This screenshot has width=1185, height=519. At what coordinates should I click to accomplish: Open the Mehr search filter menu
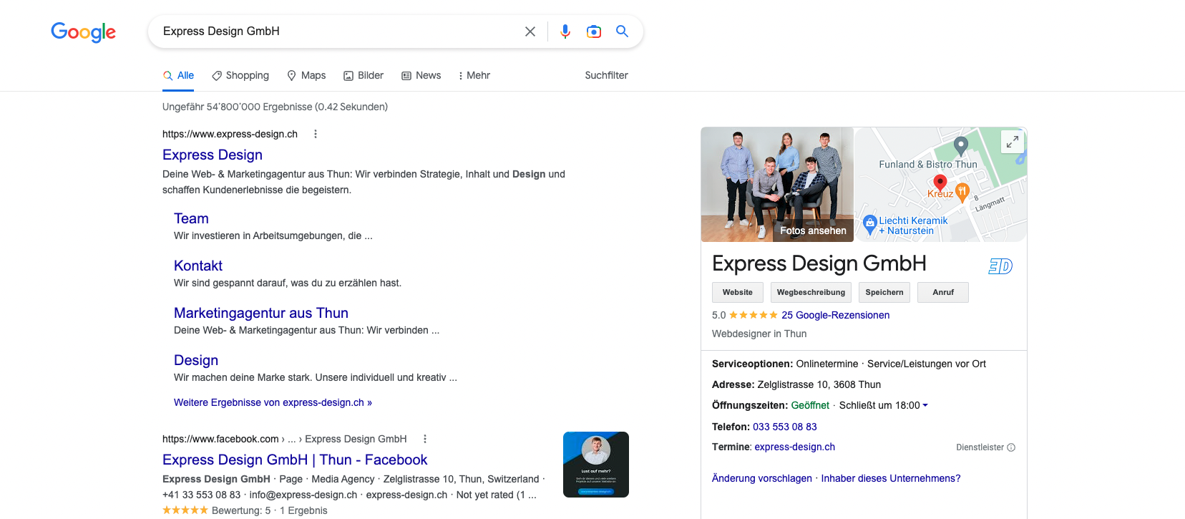point(474,75)
